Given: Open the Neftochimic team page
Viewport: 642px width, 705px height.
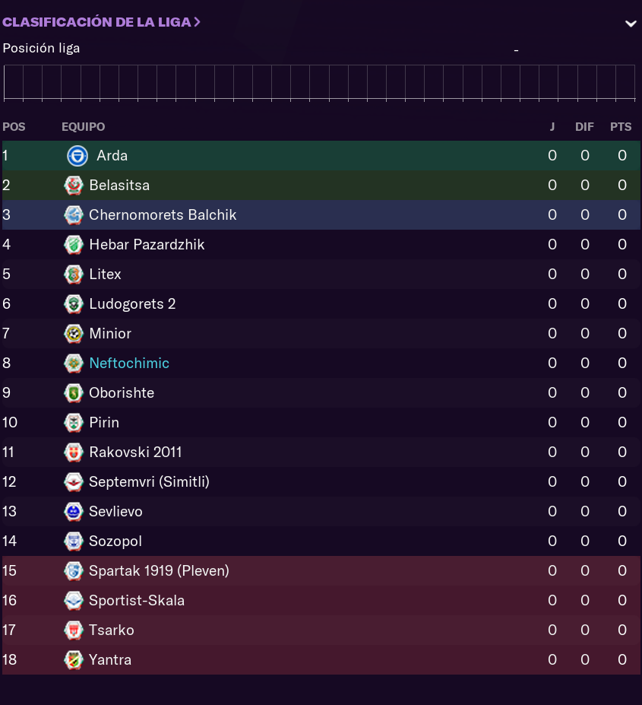Looking at the screenshot, I should point(129,364).
